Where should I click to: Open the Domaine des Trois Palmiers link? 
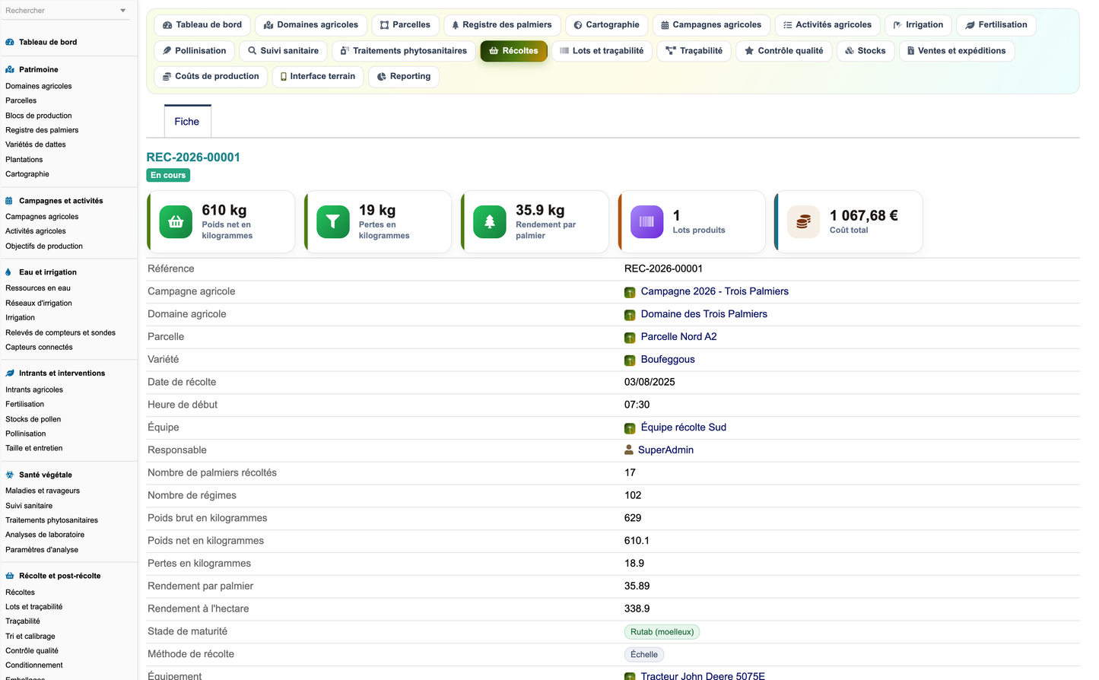(x=704, y=314)
